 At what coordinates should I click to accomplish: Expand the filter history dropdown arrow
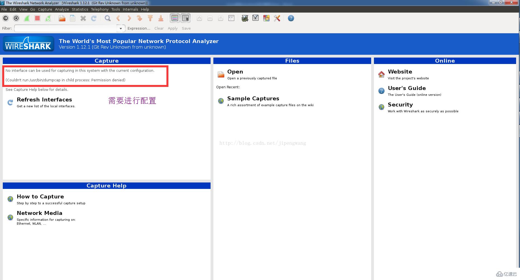(x=121, y=28)
